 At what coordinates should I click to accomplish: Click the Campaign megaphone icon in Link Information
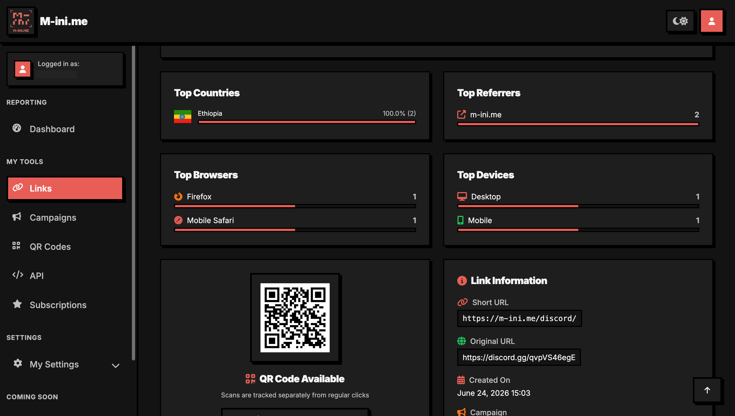(462, 412)
